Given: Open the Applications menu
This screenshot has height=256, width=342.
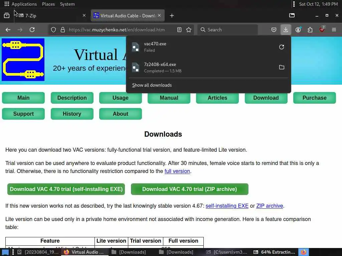Looking at the screenshot, I should coord(21,4).
